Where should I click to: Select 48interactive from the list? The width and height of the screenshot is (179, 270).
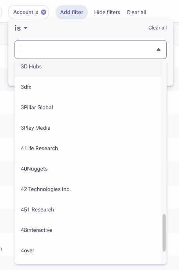(x=88, y=230)
